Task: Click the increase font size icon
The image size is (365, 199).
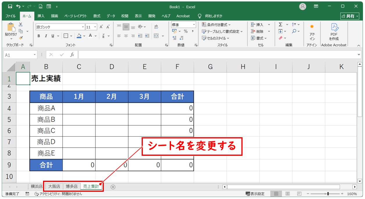Action: [101, 27]
